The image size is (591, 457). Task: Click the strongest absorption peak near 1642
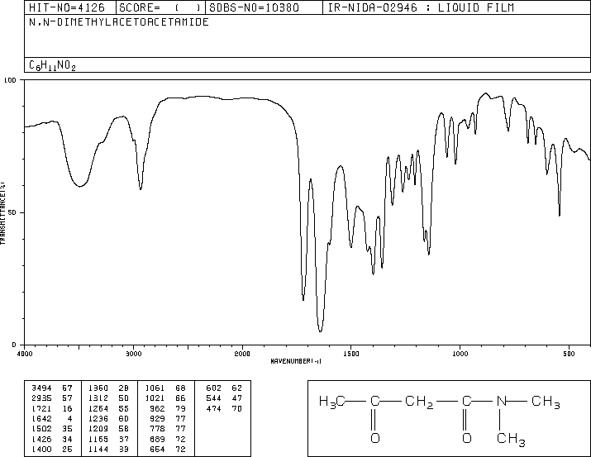point(320,331)
